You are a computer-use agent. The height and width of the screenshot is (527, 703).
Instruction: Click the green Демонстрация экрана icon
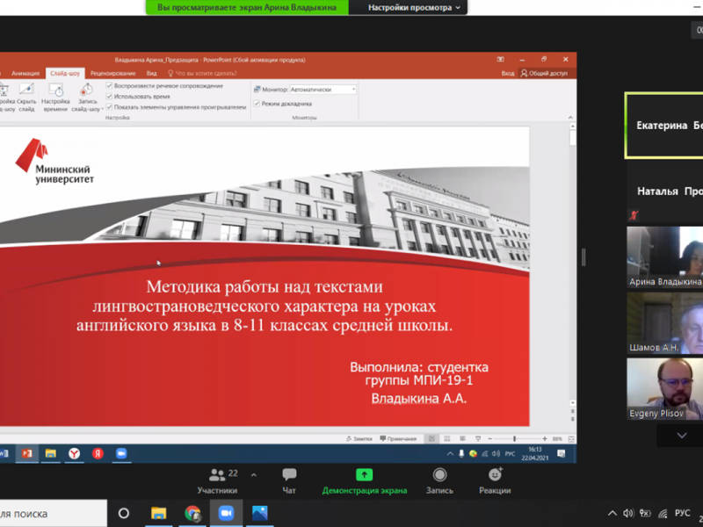(364, 475)
